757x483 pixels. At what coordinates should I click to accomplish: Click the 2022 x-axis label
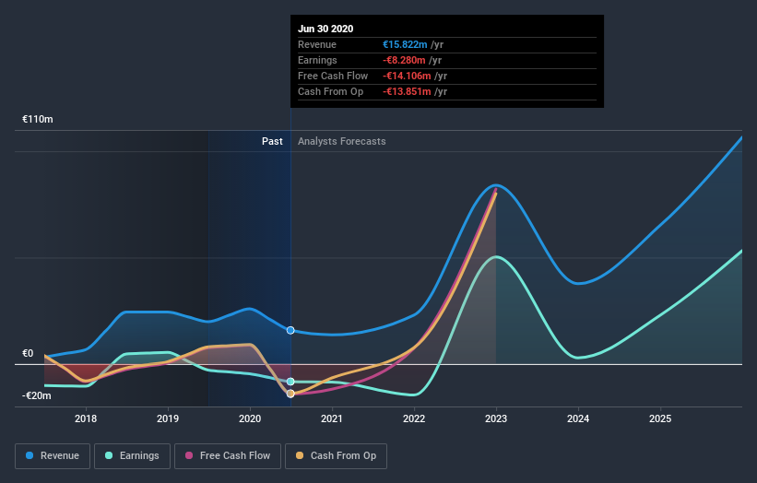(x=414, y=418)
